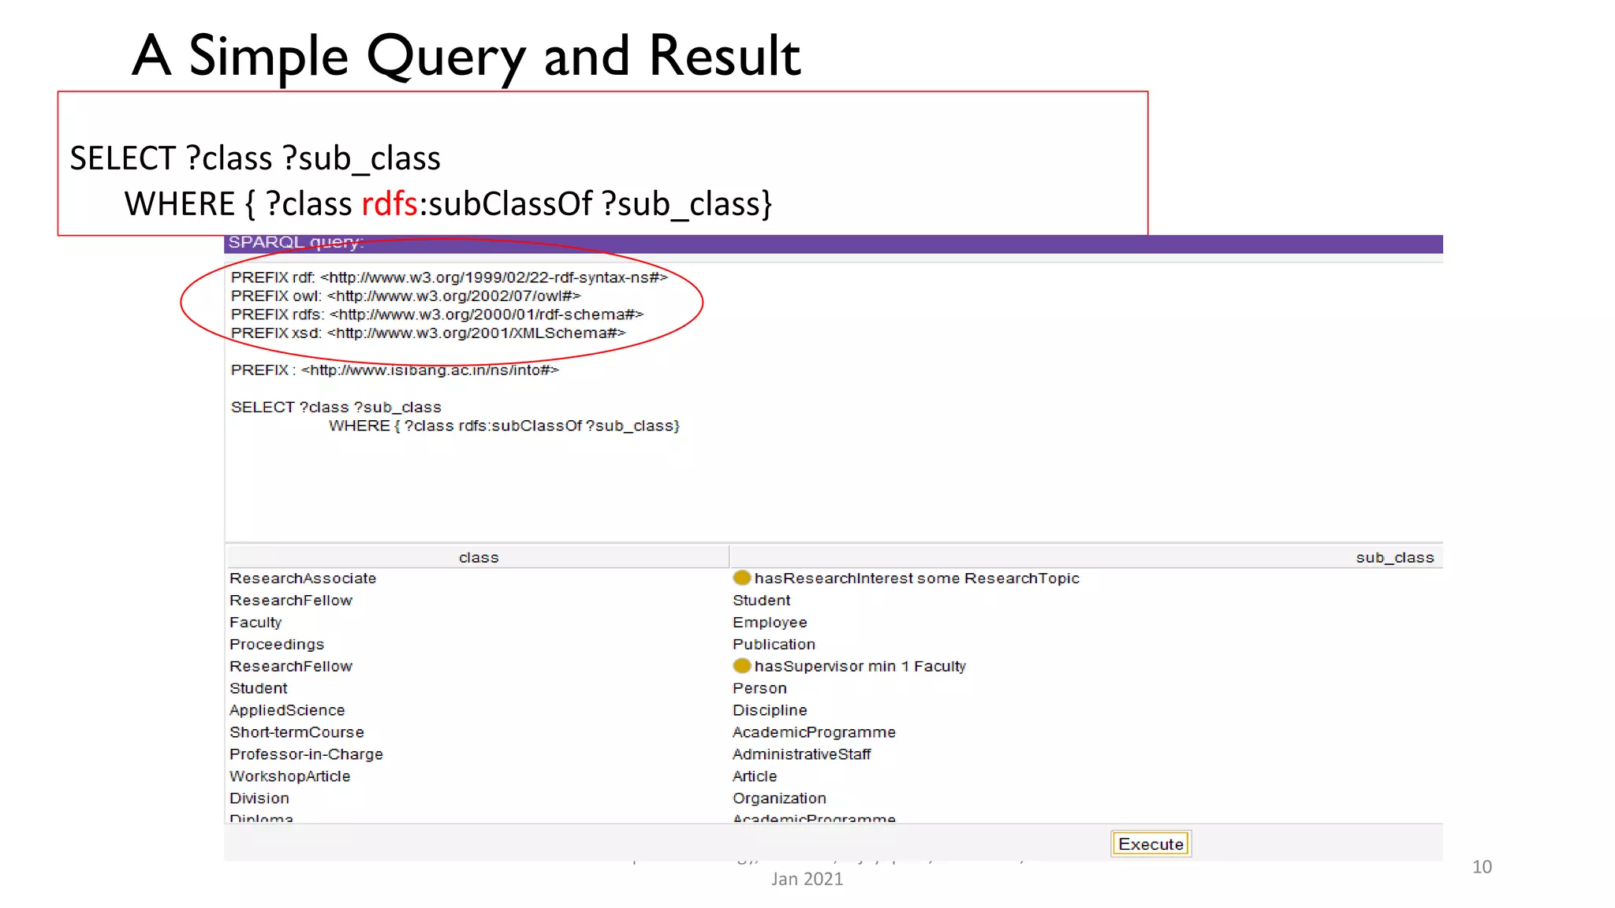Click the AdministrativeStaff sub_class cell
Image resolution: width=1615 pixels, height=908 pixels.
[x=801, y=755]
